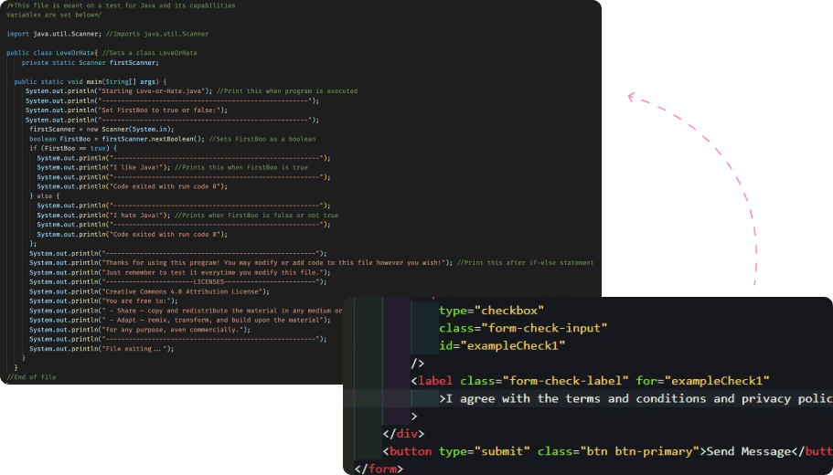The image size is (833, 475).
Task: Select the "public class LoveOrHate" declaration
Action: point(50,53)
